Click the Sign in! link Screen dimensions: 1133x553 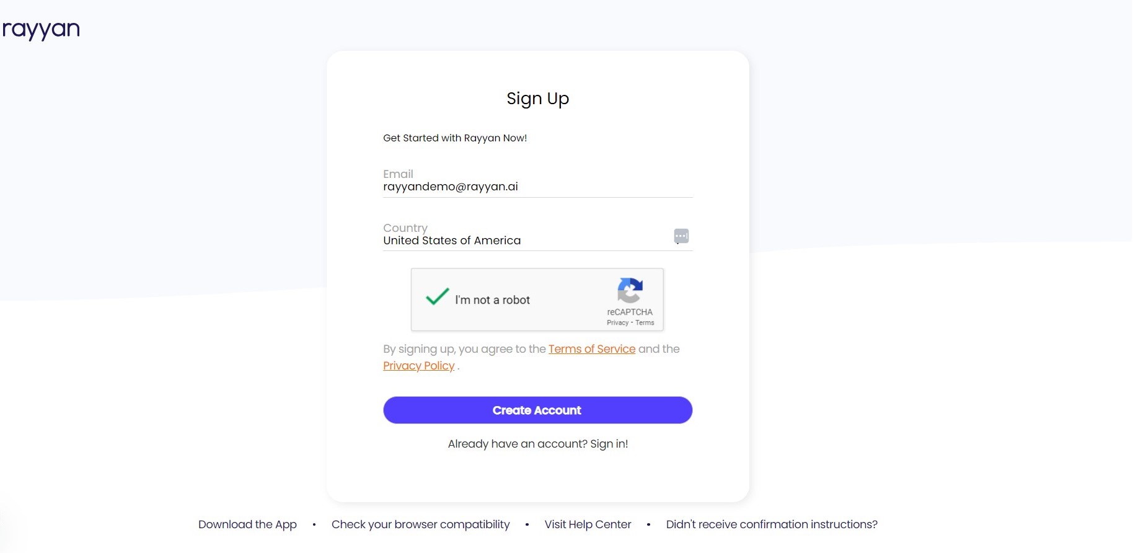[x=608, y=444]
